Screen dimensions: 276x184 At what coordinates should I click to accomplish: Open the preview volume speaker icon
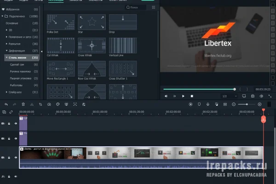click(261, 96)
